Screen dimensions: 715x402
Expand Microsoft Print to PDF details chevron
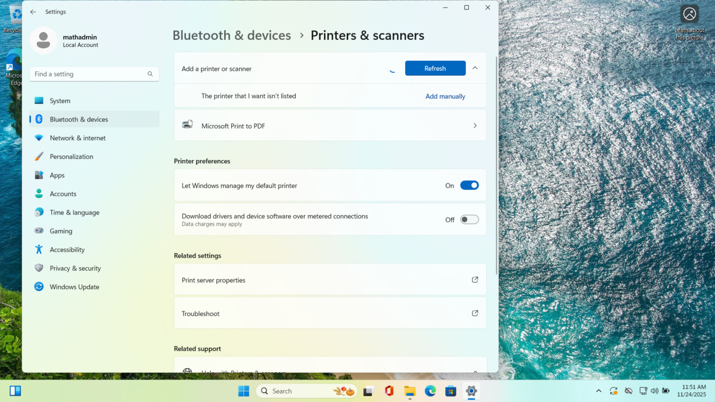(475, 126)
